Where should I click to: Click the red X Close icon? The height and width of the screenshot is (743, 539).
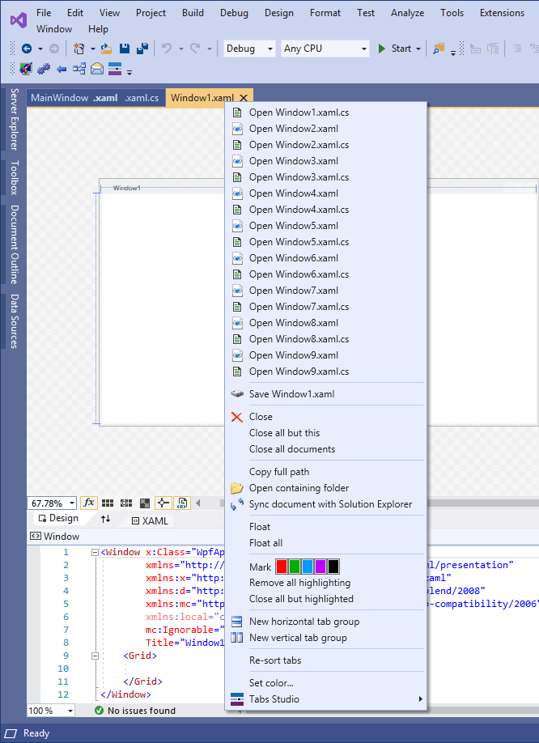237,417
